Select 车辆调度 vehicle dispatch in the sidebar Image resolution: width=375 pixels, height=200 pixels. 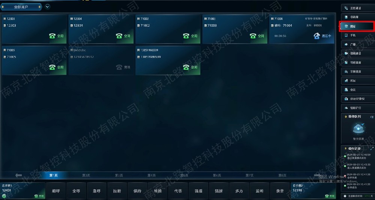[x=357, y=72]
